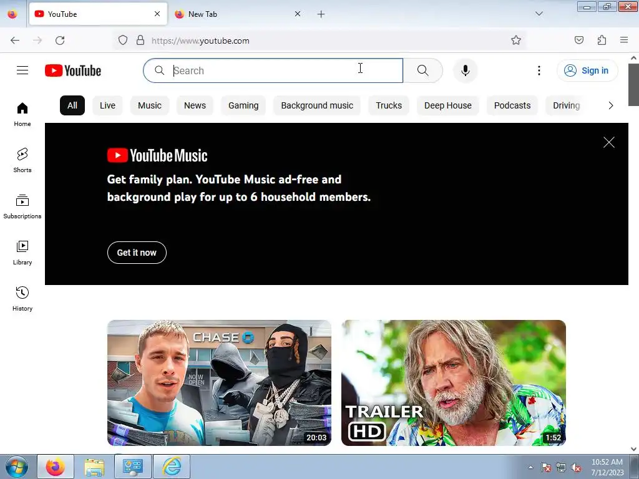Start voice search with the microphone
The width and height of the screenshot is (639, 479).
pos(465,70)
